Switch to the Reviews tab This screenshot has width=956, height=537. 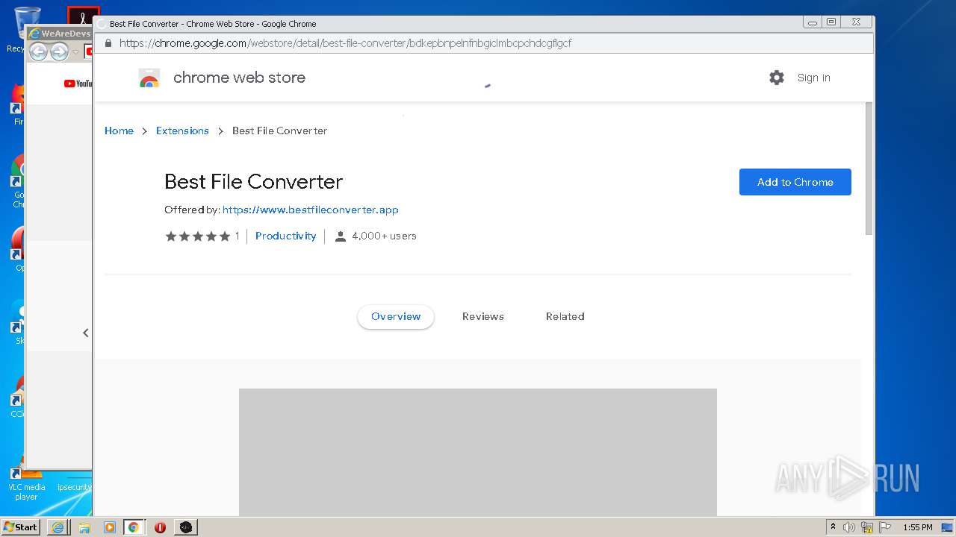click(483, 316)
